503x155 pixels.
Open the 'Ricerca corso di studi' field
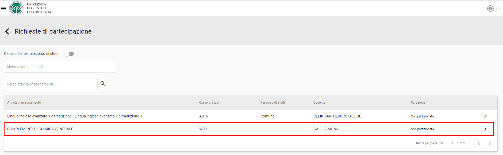(x=60, y=67)
